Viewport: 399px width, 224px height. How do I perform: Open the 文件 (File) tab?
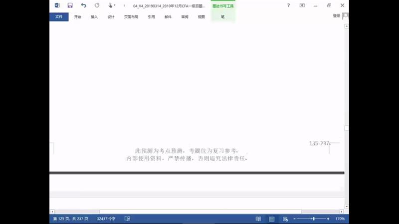tap(59, 17)
